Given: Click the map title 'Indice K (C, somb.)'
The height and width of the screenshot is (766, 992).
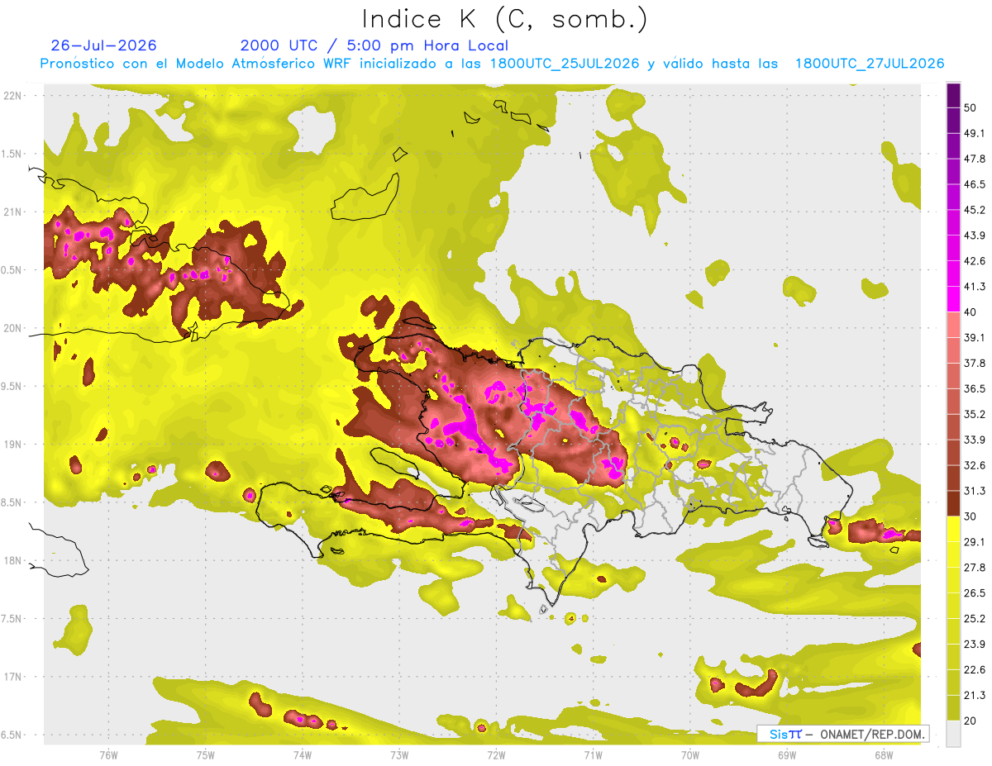Looking at the screenshot, I should (504, 18).
